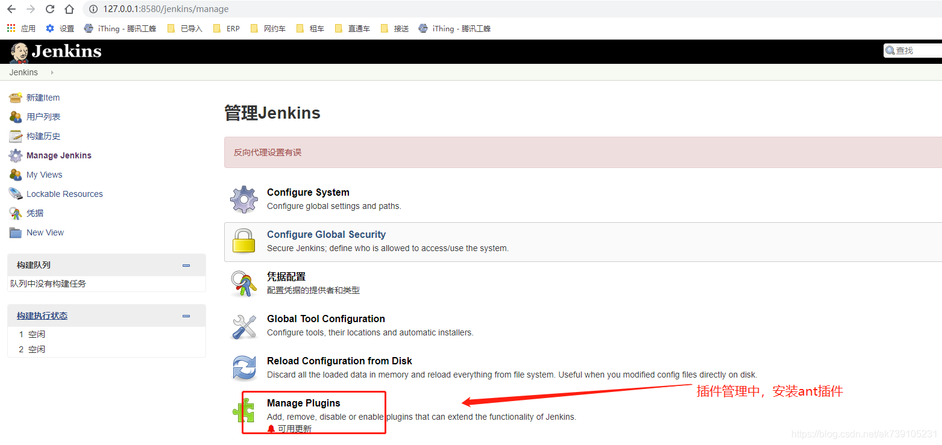Click the Jenkins butler logo

(x=19, y=52)
